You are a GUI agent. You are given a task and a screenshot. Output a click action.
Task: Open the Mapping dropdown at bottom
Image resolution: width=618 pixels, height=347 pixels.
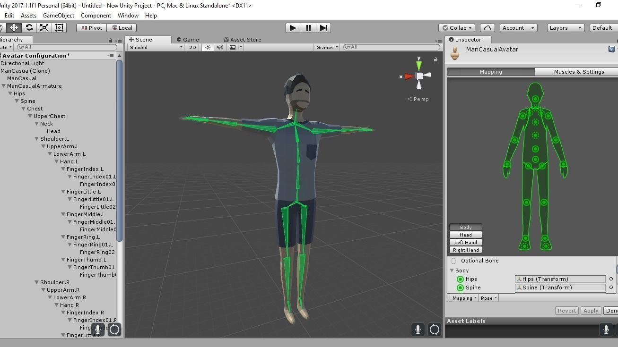click(463, 298)
